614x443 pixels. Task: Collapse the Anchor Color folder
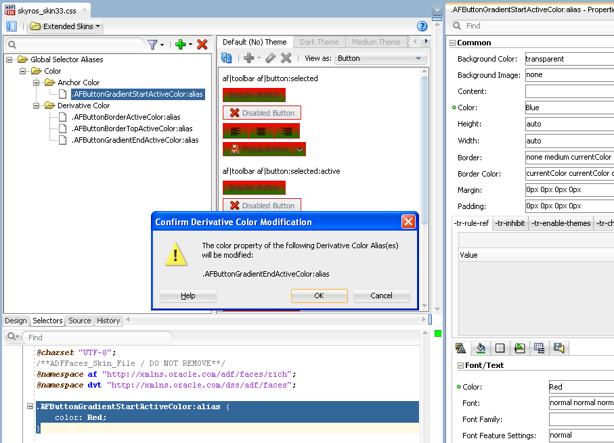point(37,83)
